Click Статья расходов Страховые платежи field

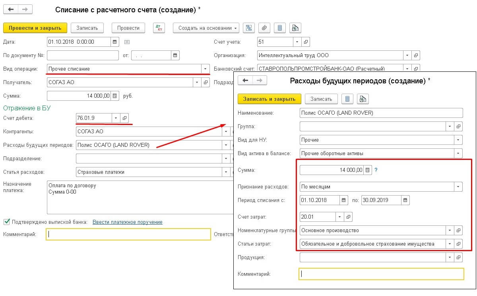149,172
